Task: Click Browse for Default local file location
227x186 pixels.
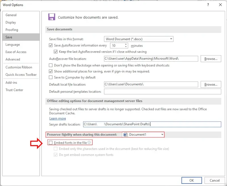Action: pyautogui.click(x=211, y=84)
